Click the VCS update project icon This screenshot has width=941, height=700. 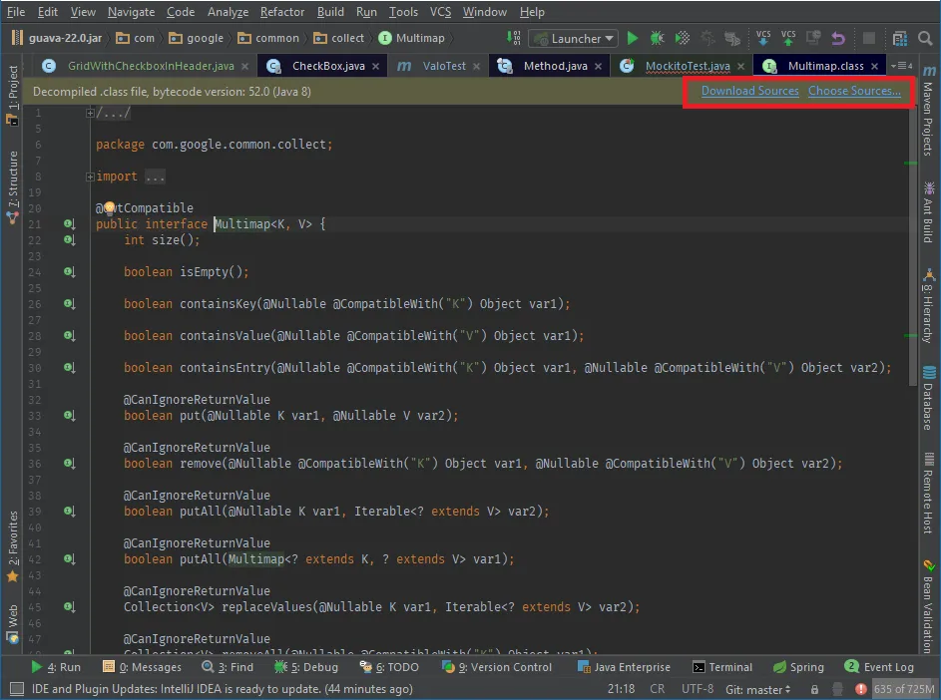(x=763, y=38)
